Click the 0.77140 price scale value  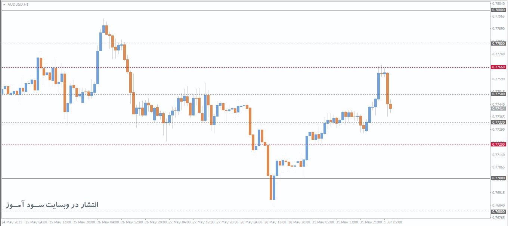(499, 155)
